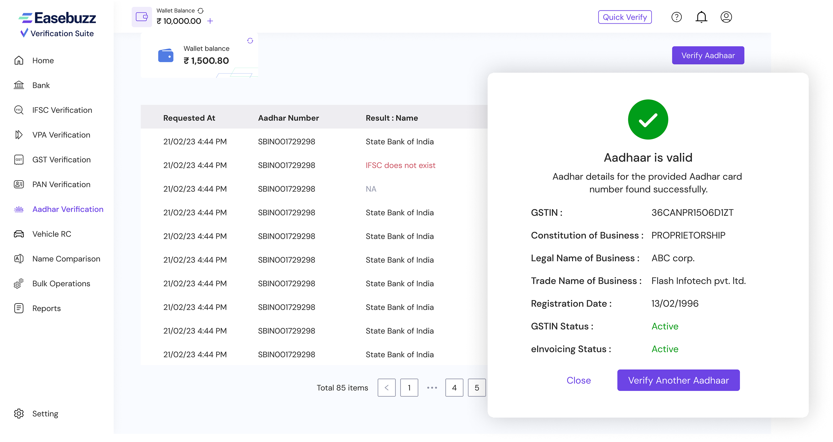The width and height of the screenshot is (833, 442).
Task: Click the Aadhar Verification fingerprint icon
Action: [19, 209]
